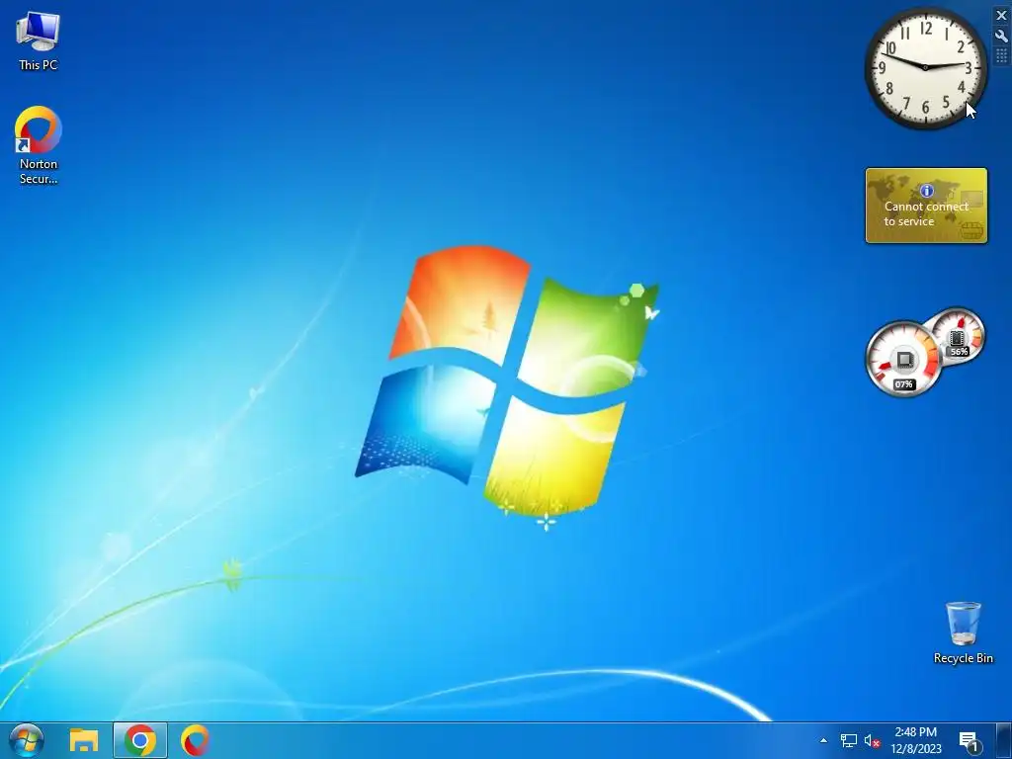
Task: Click the muted volume tray icon
Action: tap(872, 741)
